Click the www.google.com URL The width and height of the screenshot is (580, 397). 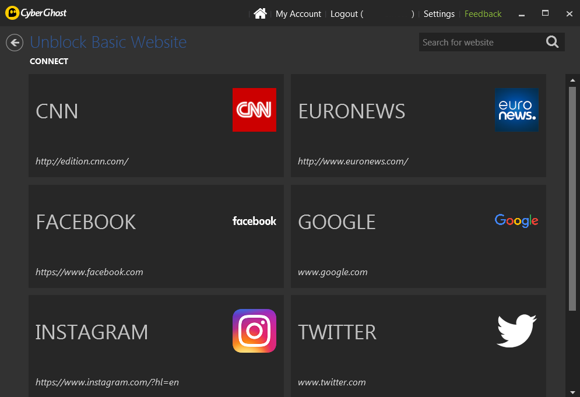pyautogui.click(x=332, y=272)
